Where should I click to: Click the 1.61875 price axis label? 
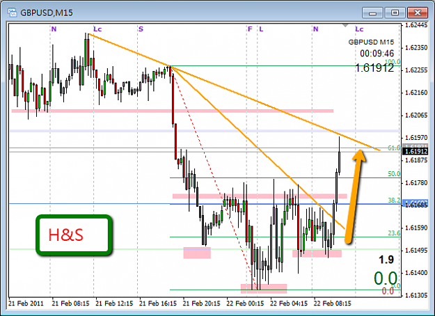pyautogui.click(x=416, y=160)
